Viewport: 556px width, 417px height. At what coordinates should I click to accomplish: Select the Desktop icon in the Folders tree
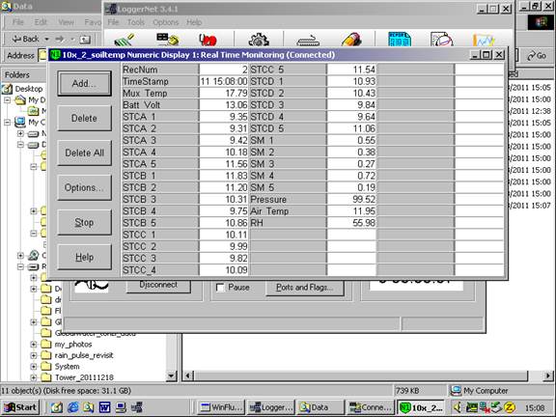pyautogui.click(x=7, y=89)
